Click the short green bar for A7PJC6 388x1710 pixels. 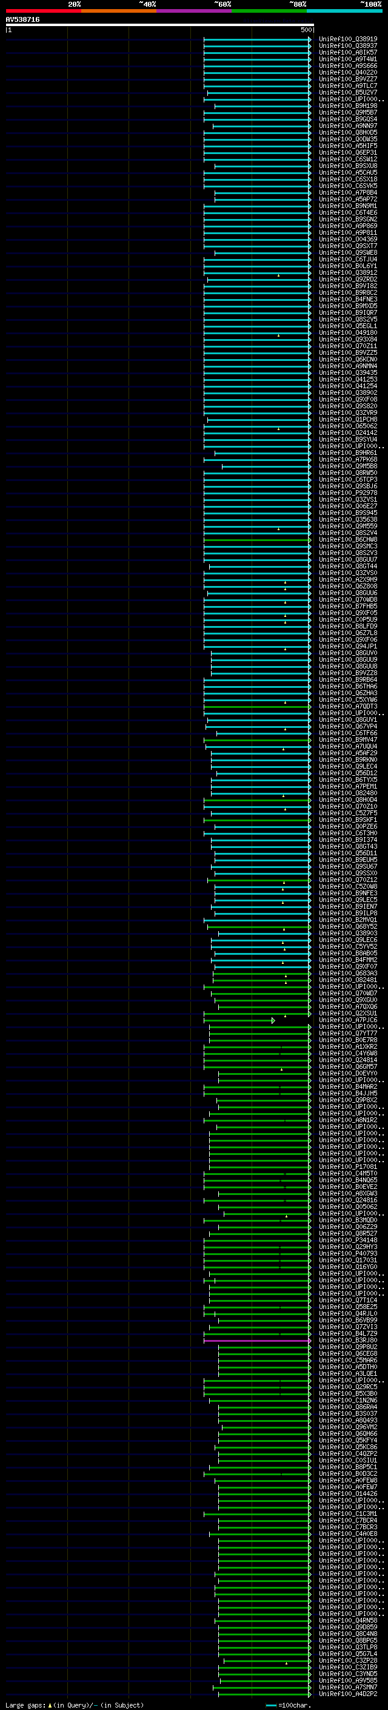239,1020
